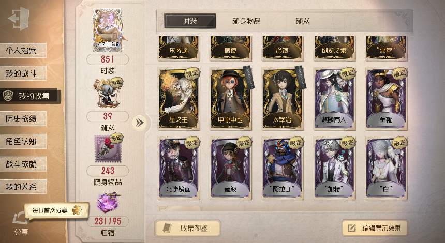Select the 星之王 costume card
The width and height of the screenshot is (445, 243).
pyautogui.click(x=179, y=99)
